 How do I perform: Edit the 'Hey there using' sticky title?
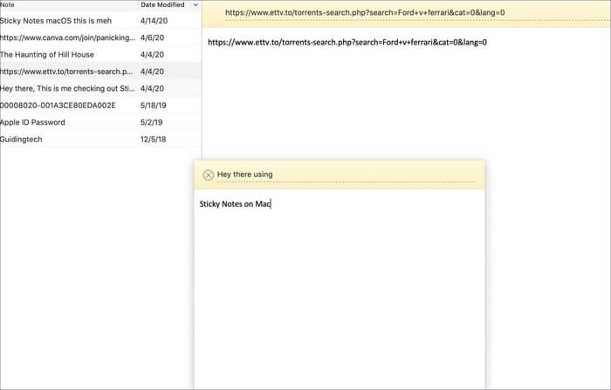(x=245, y=174)
